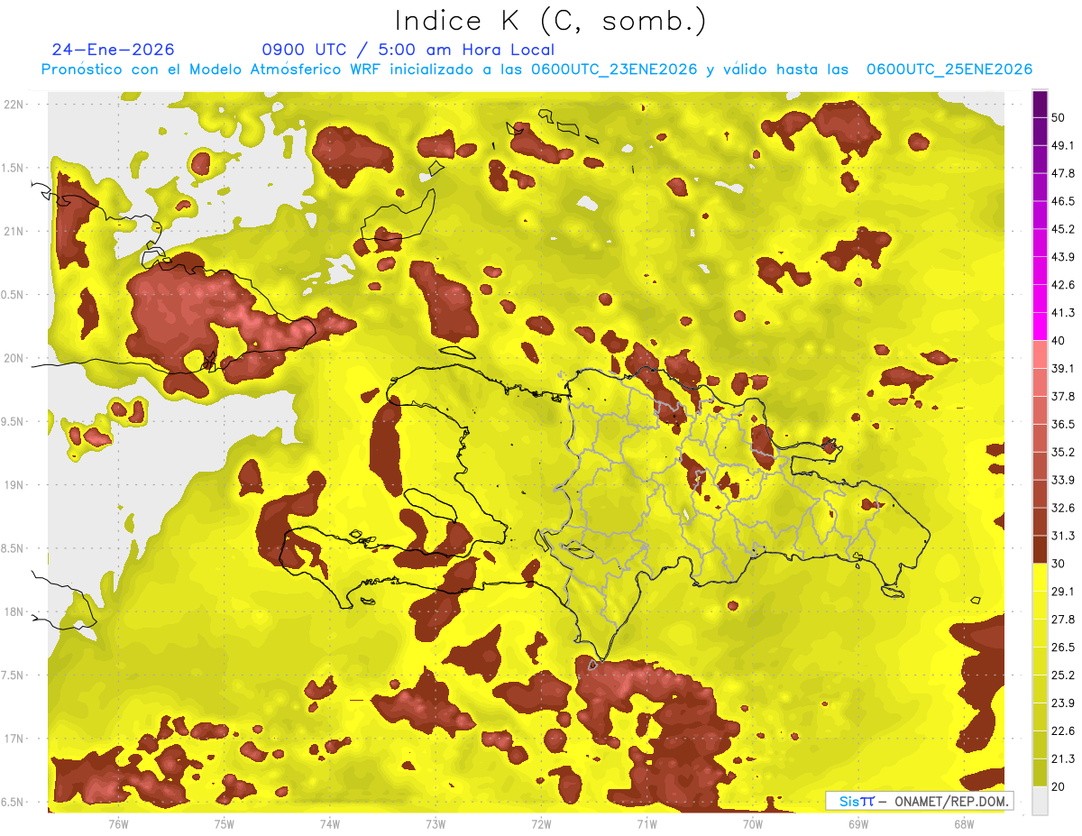The height and width of the screenshot is (836, 1082).
Task: Click the color scale value '37.8'
Action: (x=1063, y=396)
